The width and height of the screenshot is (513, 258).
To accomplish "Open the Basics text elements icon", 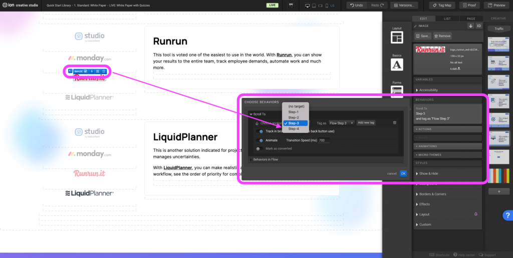I will coord(397,64).
